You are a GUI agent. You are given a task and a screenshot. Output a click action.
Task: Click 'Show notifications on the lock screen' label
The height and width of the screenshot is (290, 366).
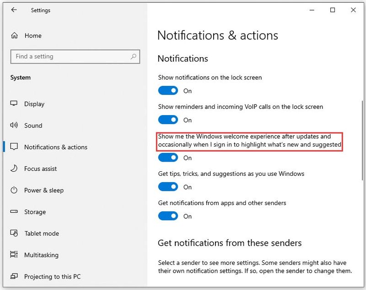210,77
